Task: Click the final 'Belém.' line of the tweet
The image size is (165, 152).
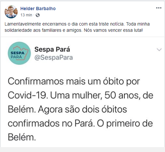Action: [22, 137]
